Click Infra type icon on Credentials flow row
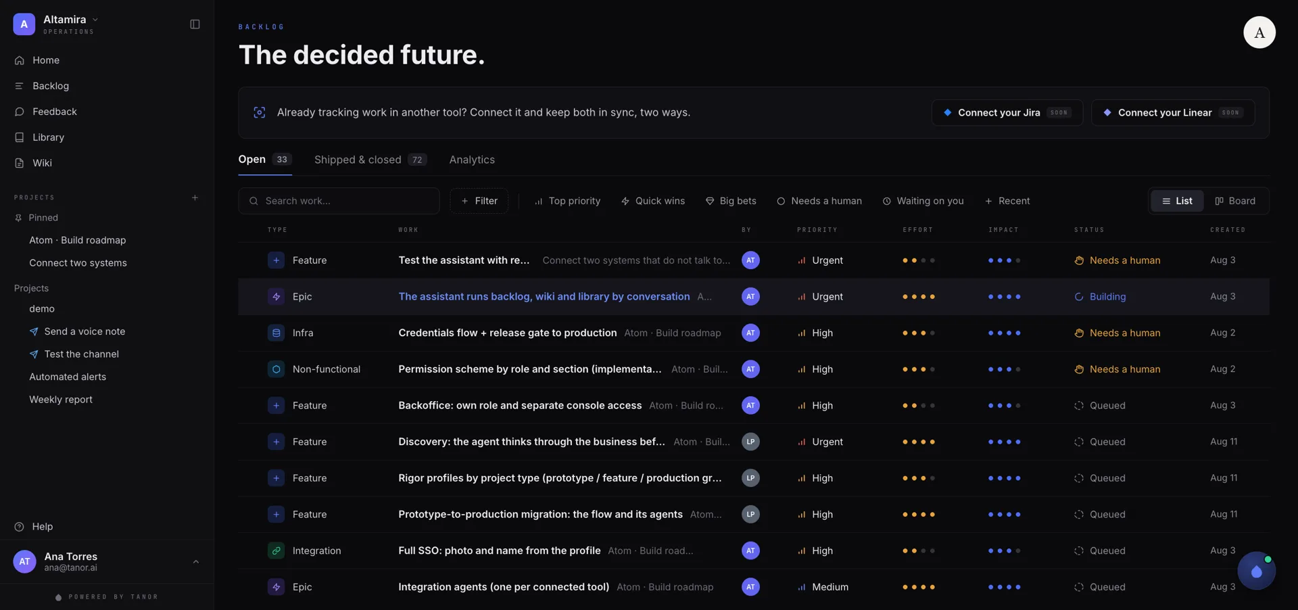The height and width of the screenshot is (610, 1298). tap(276, 333)
